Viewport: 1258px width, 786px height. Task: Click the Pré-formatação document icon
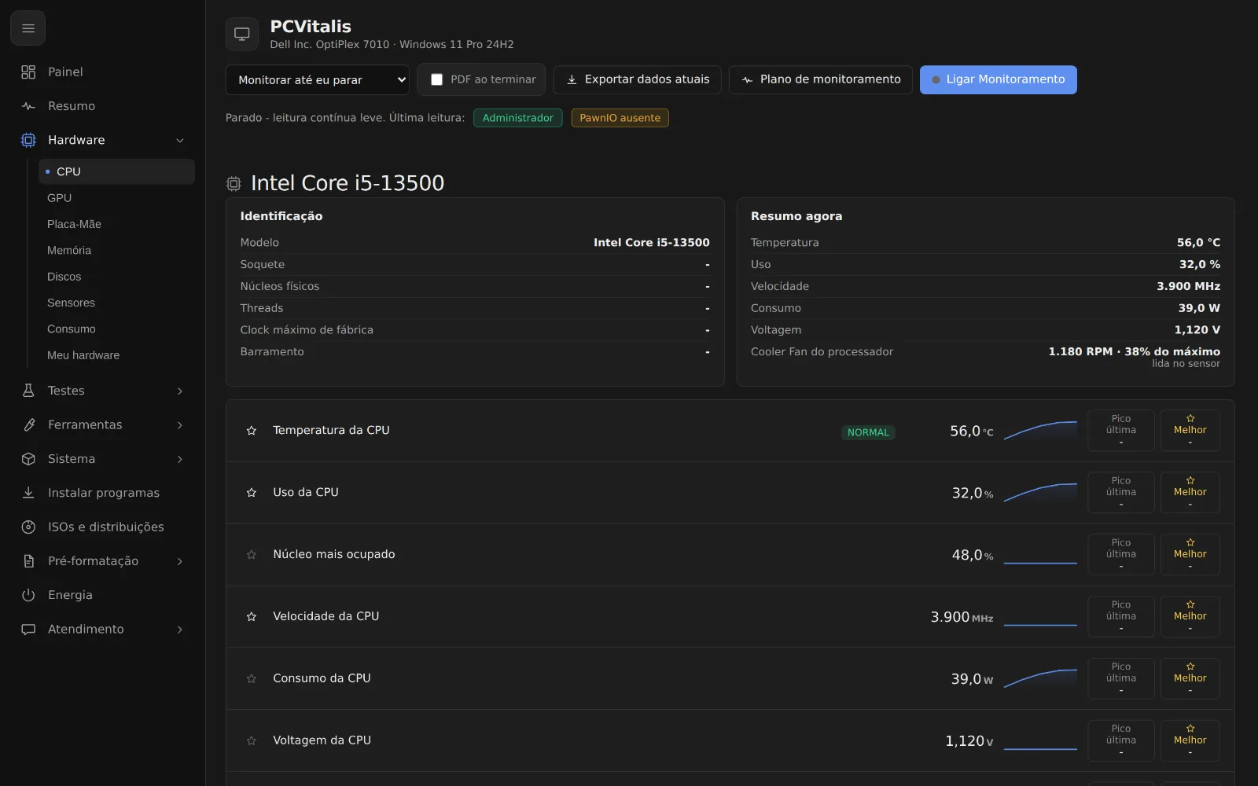pos(28,561)
